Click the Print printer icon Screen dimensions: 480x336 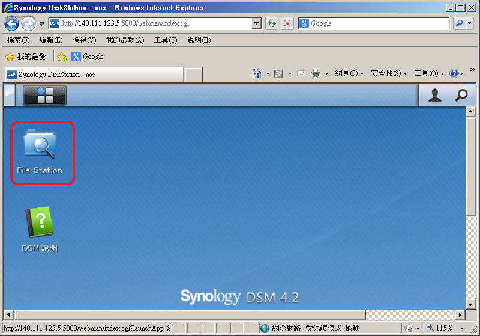click(316, 73)
